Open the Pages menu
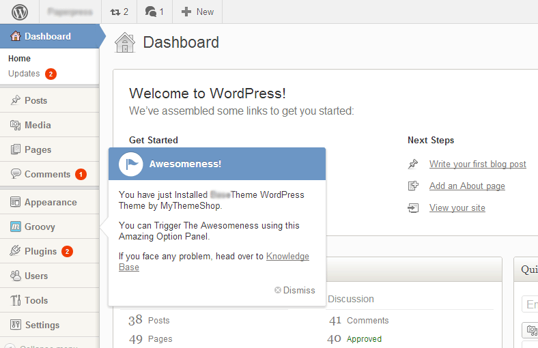This screenshot has height=348, width=538. 50,149
